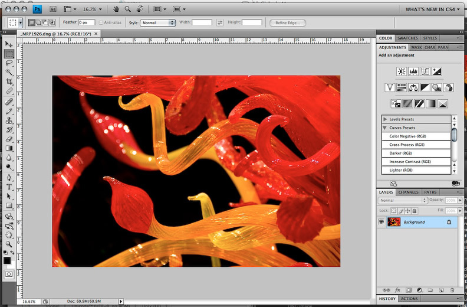The height and width of the screenshot is (307, 467).
Task: Toggle lock transparent pixels
Action: coord(394,211)
